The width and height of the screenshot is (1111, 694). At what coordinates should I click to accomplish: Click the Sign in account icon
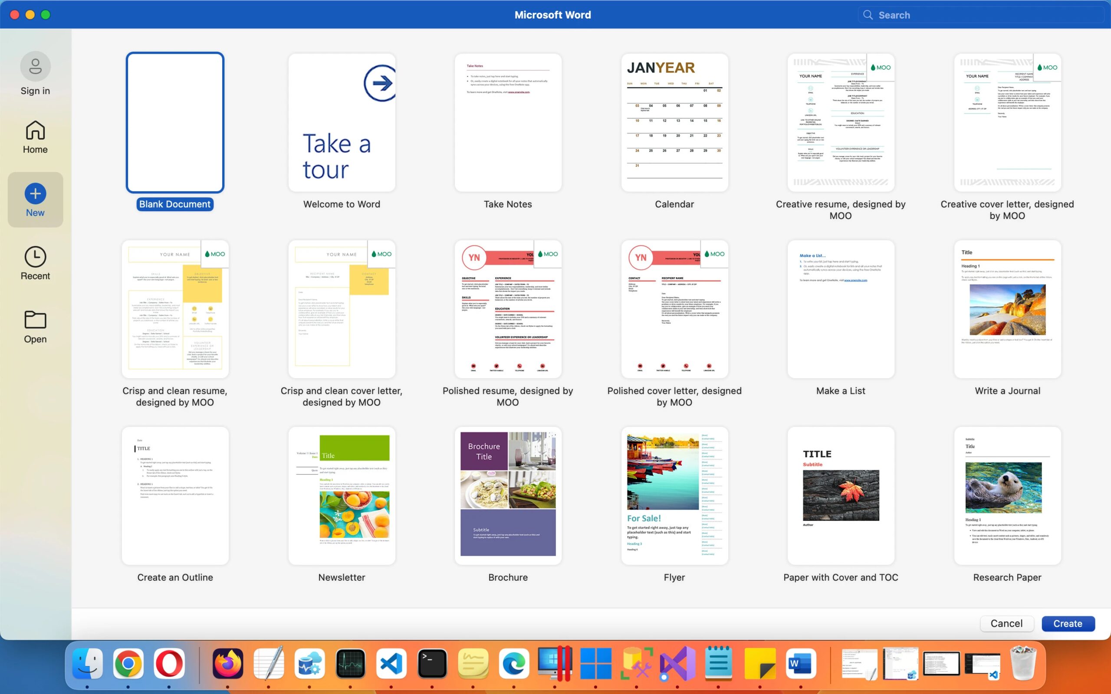pyautogui.click(x=35, y=67)
